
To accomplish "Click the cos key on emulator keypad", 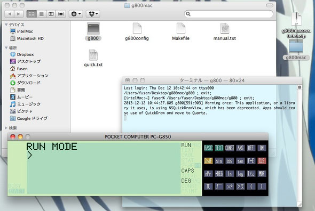I will click(230, 161).
